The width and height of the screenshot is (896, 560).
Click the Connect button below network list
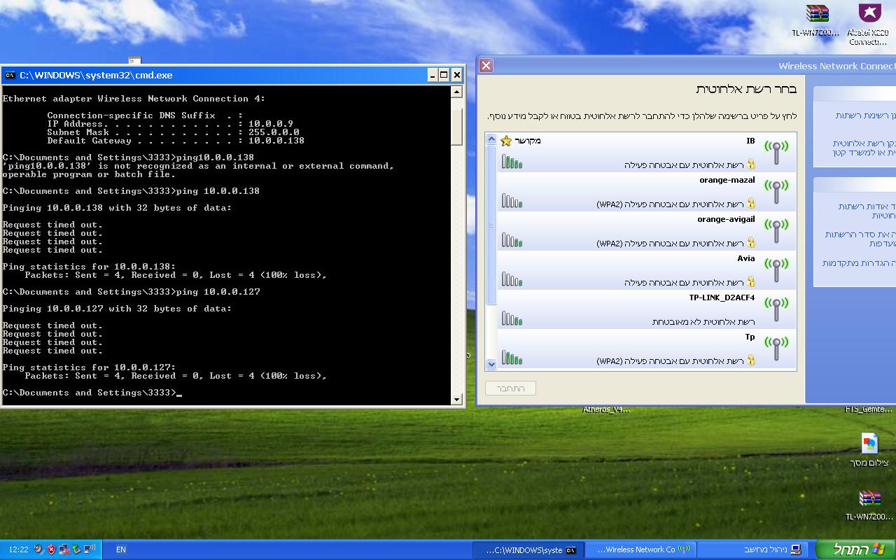coord(510,388)
